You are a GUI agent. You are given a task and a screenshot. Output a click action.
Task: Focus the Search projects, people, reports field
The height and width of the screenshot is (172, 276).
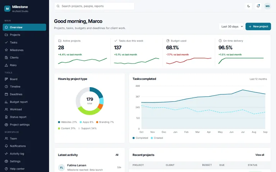(x=94, y=6)
